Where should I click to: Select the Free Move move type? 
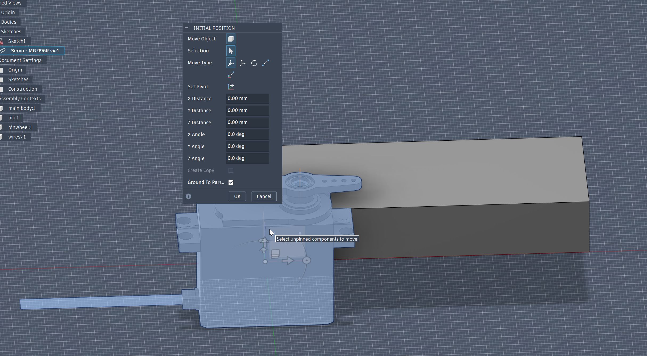231,63
